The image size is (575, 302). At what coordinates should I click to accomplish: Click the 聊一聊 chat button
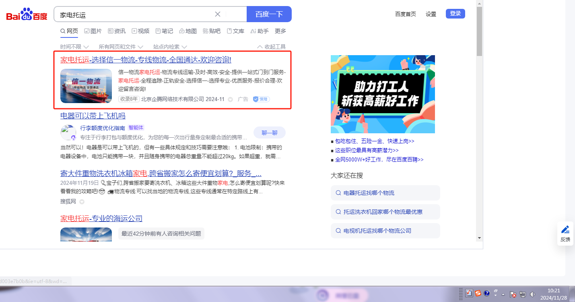click(x=270, y=132)
